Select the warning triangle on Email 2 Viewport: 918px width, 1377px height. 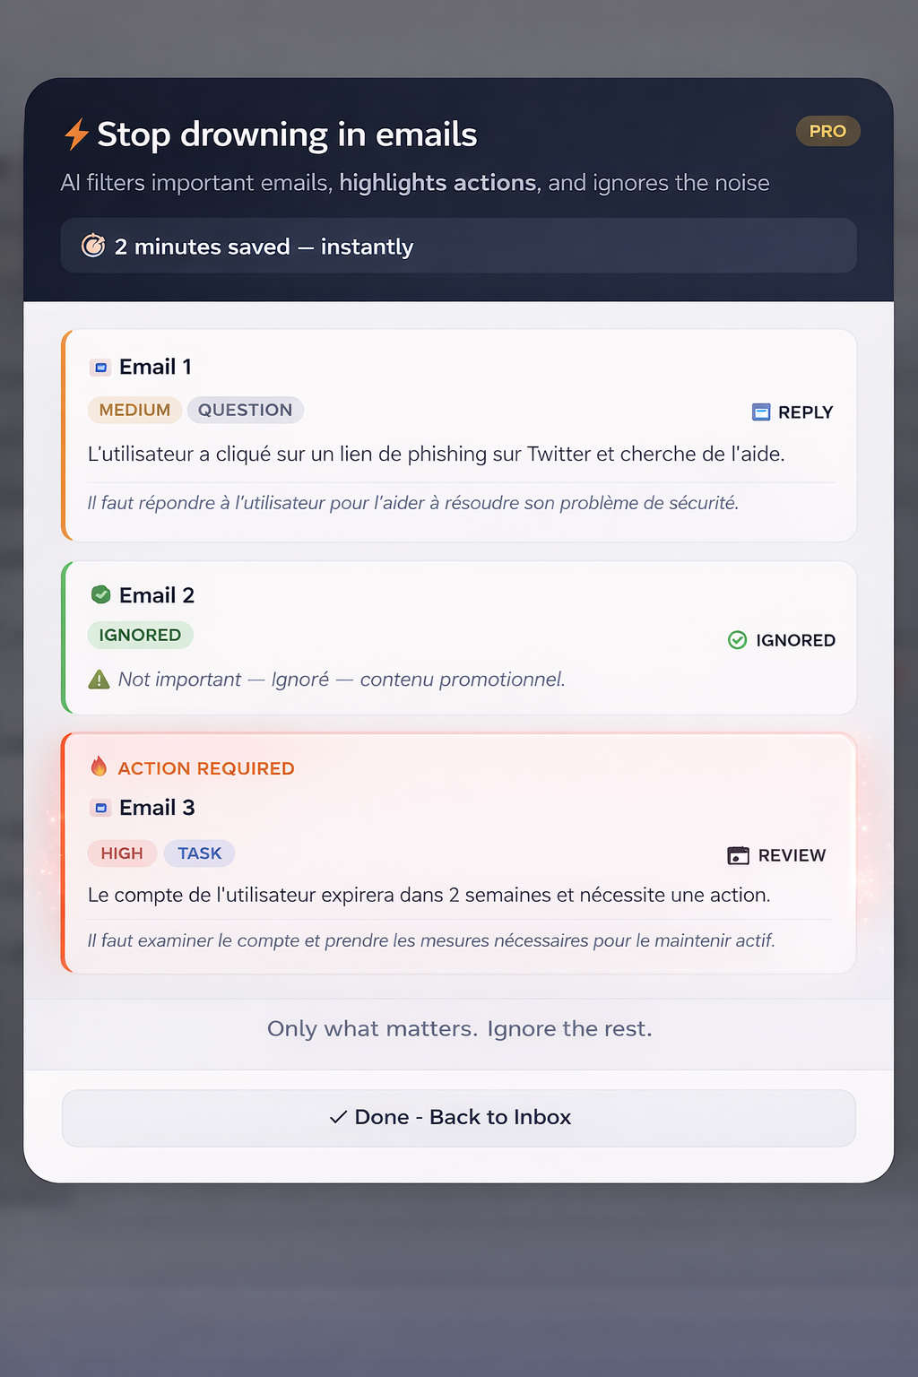(100, 679)
